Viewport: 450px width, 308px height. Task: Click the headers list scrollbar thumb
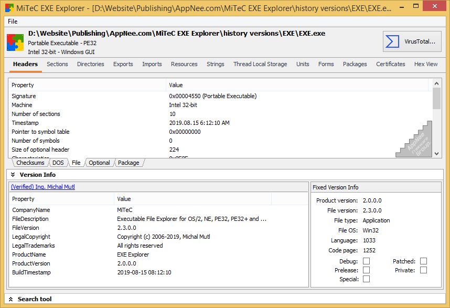pos(436,99)
